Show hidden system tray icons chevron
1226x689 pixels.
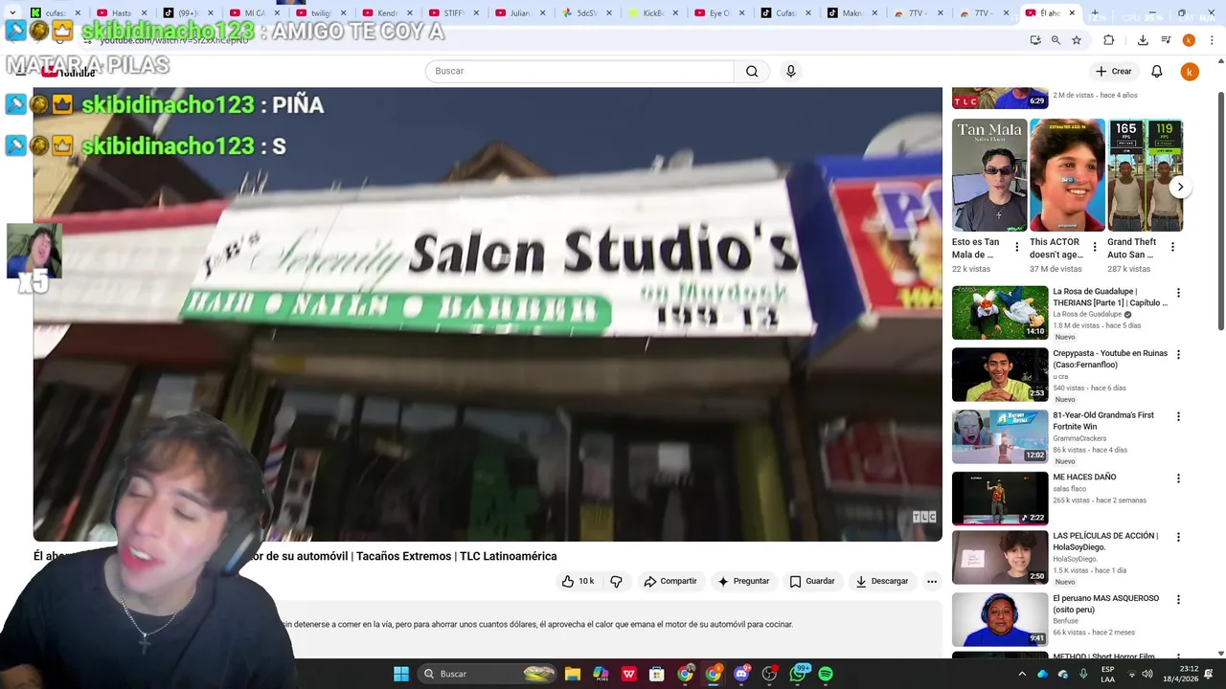coord(1022,674)
